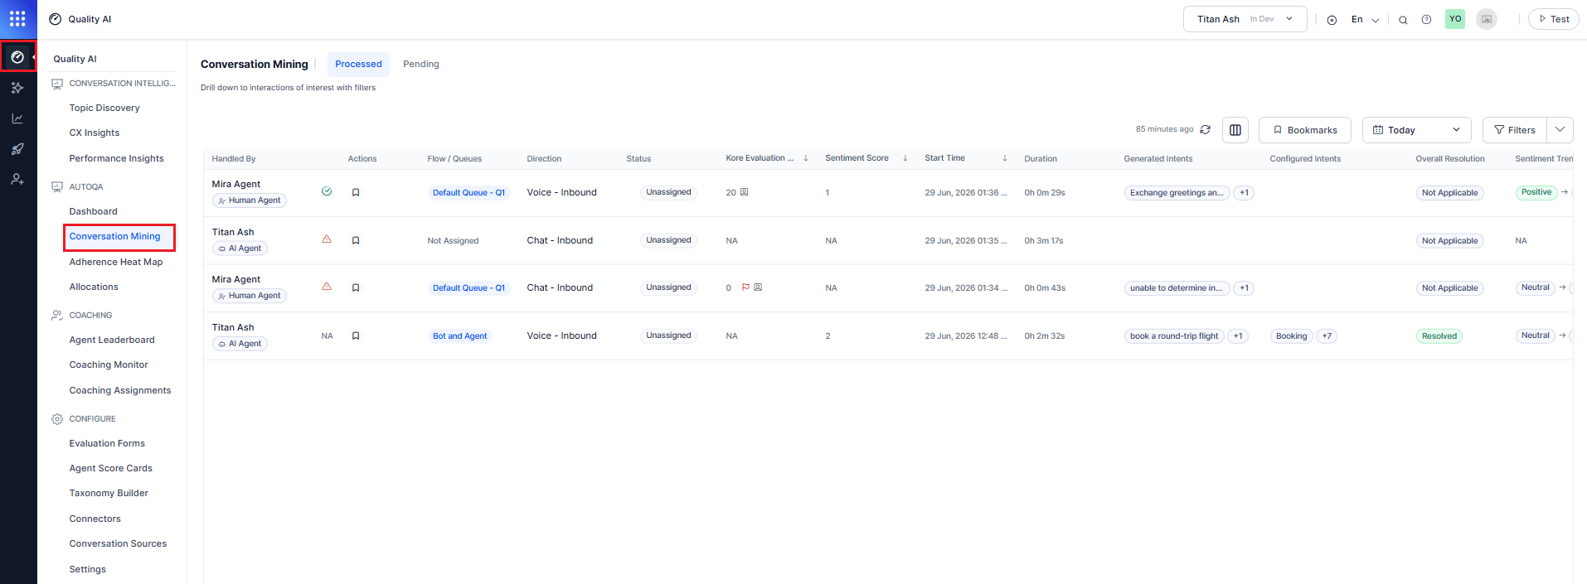Open CX Insights in sidebar
Viewport: 1587px width, 584px height.
95,133
